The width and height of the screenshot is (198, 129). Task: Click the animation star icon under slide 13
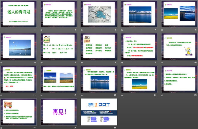[x=82, y=95]
